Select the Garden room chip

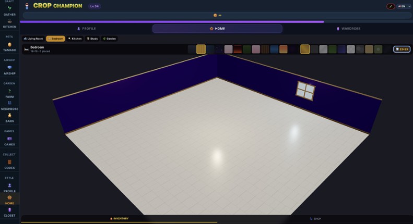point(110,39)
